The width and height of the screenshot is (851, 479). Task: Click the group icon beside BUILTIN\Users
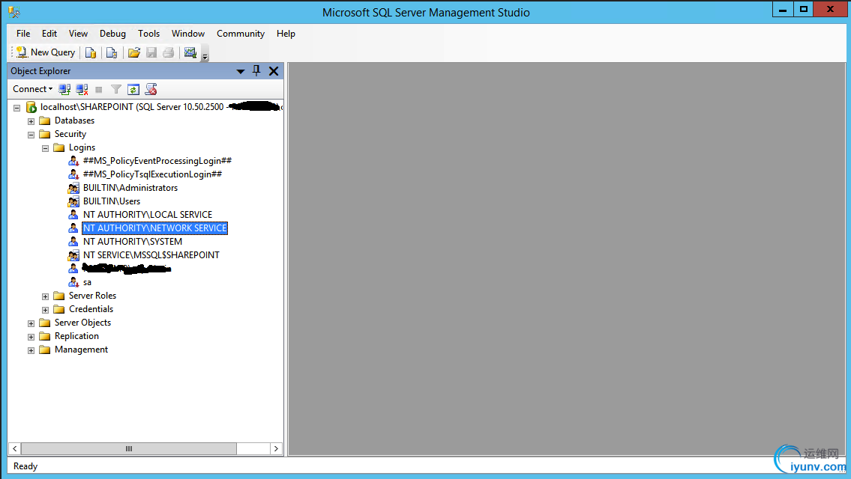[73, 201]
